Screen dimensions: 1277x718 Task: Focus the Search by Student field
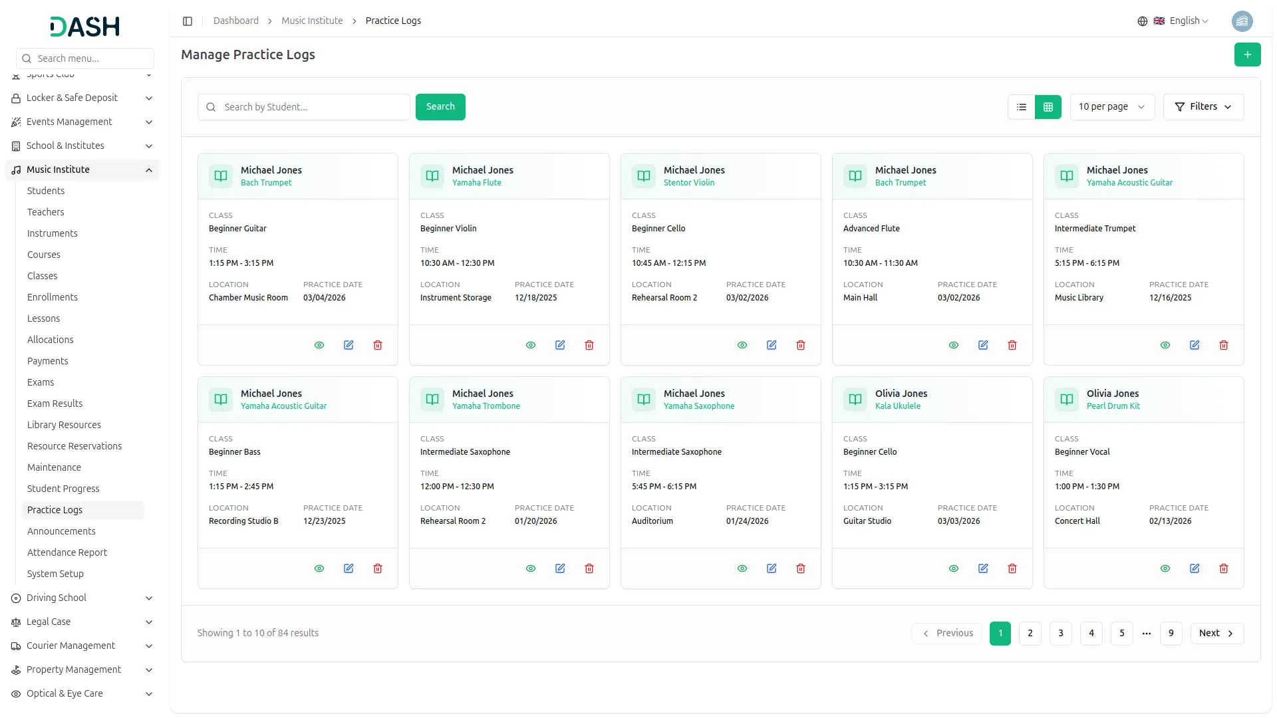(x=313, y=107)
